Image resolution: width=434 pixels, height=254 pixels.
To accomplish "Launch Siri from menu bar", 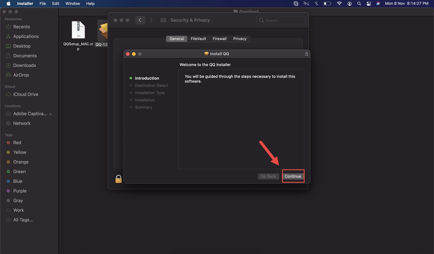I will click(x=378, y=4).
